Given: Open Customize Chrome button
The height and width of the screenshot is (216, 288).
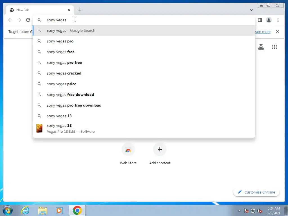Looking at the screenshot, I should pyautogui.click(x=256, y=192).
